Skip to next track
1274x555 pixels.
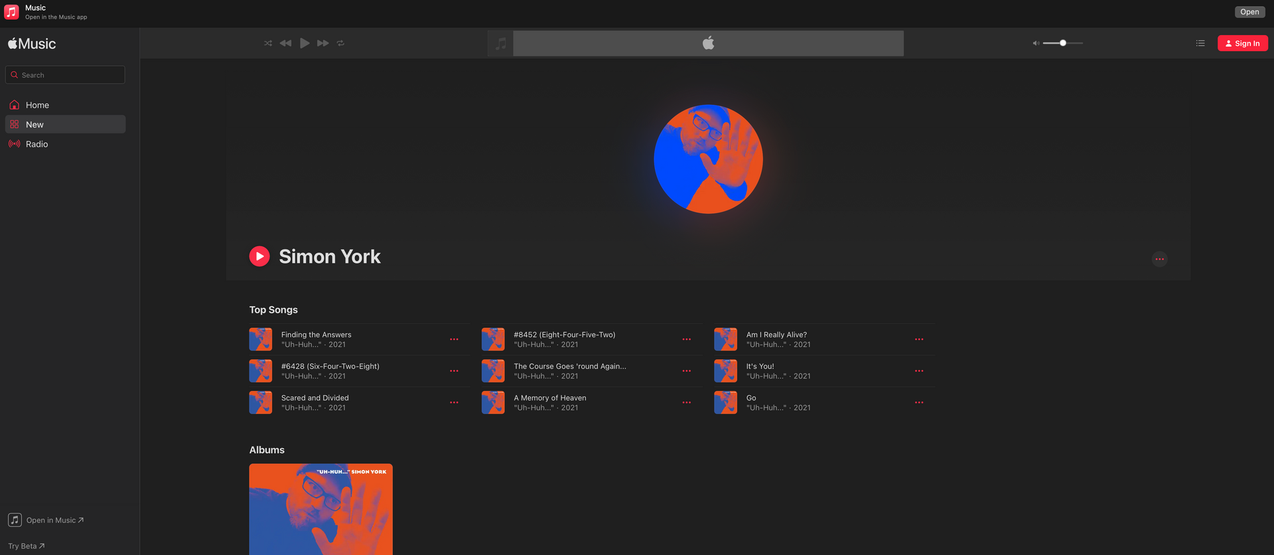323,43
